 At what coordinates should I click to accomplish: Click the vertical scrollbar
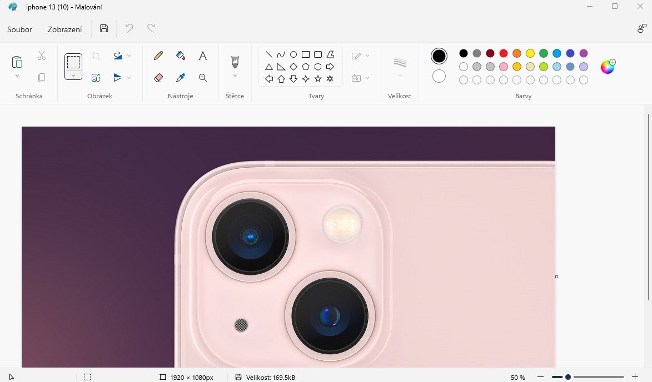point(648,207)
